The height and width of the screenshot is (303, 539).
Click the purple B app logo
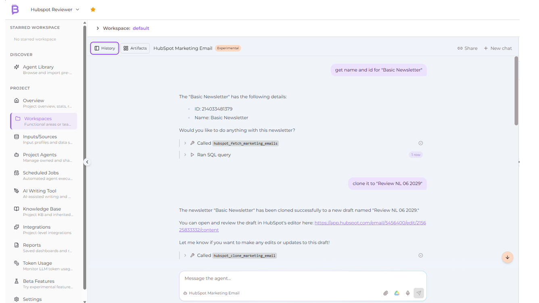point(15,9)
